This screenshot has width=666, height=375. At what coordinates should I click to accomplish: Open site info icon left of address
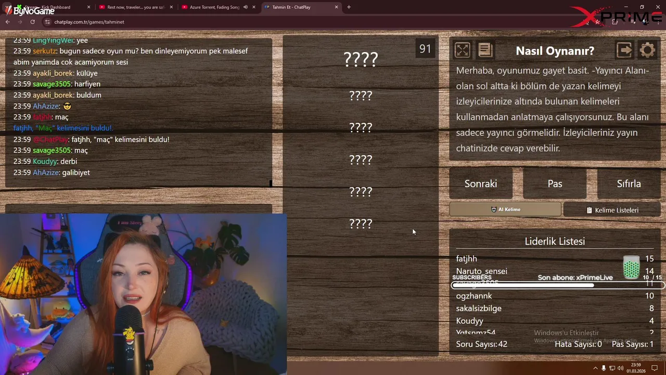click(x=47, y=22)
